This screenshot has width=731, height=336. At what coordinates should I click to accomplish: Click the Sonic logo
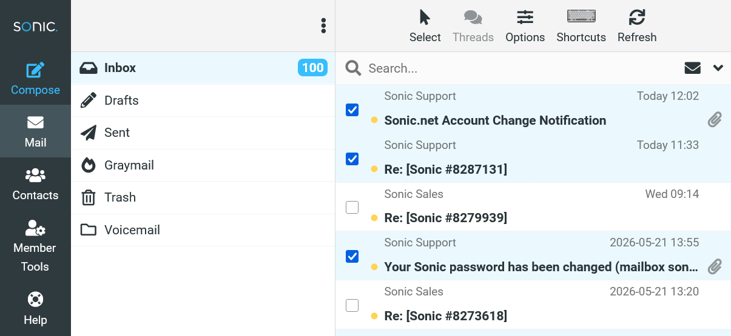[x=35, y=27]
